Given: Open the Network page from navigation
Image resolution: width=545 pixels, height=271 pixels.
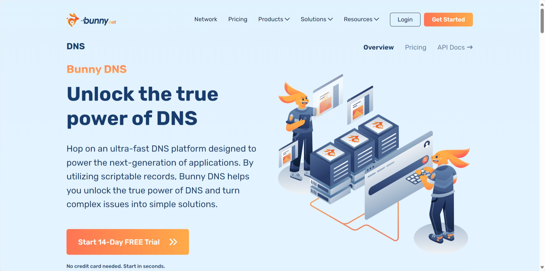Looking at the screenshot, I should pos(206,19).
